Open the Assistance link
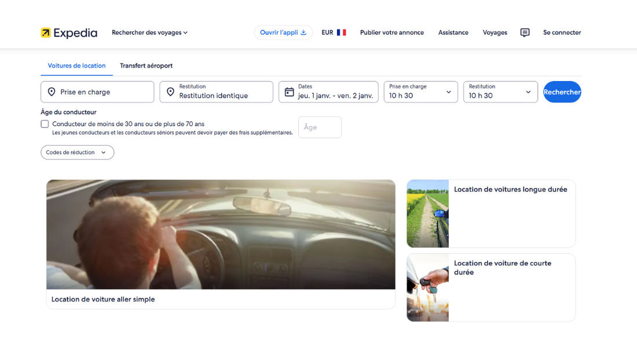Image resolution: width=637 pixels, height=347 pixels. click(453, 33)
